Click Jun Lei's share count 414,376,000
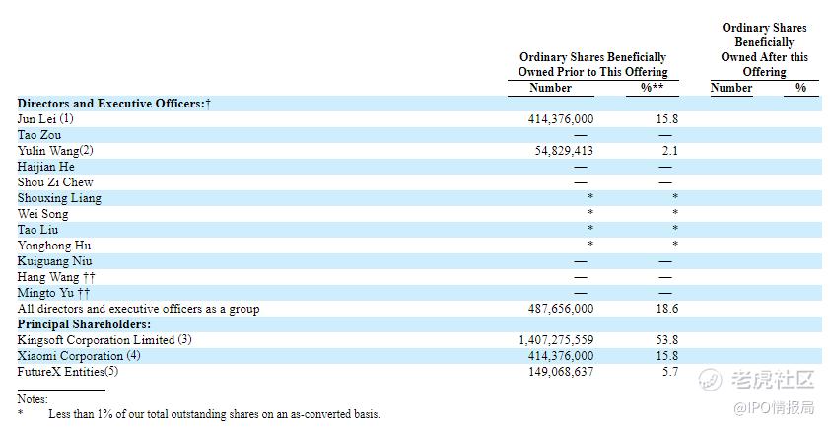The width and height of the screenshot is (830, 427). point(561,119)
